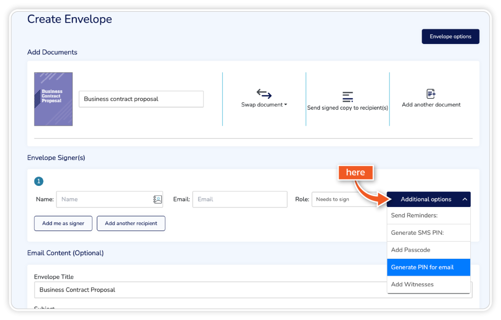
Task: Click Add another recipient button
Action: point(131,223)
